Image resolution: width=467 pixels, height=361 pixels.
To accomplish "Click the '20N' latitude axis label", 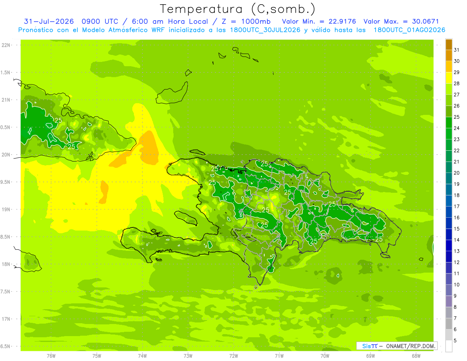I will (x=6, y=155).
